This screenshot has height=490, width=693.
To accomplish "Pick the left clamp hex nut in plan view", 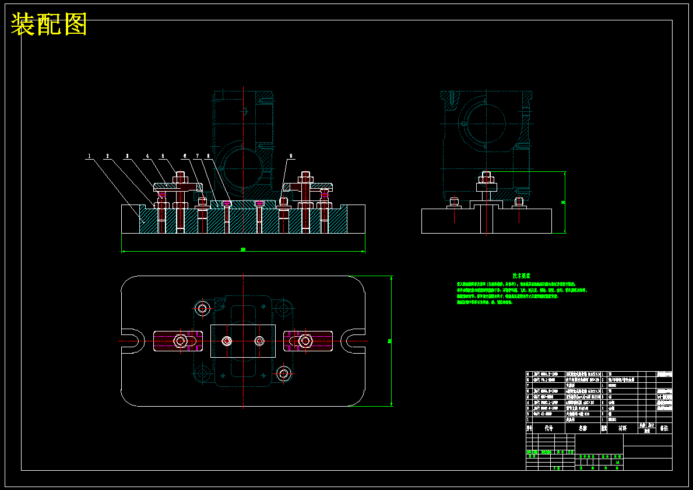I will [x=180, y=341].
